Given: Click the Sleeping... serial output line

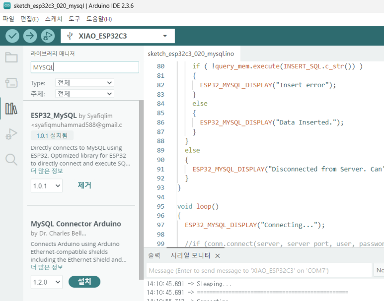Looking at the screenshot, I should click(x=189, y=284).
